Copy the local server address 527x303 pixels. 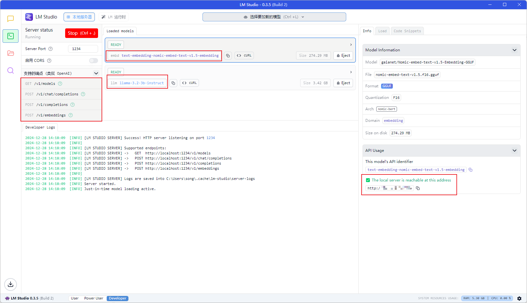click(418, 188)
